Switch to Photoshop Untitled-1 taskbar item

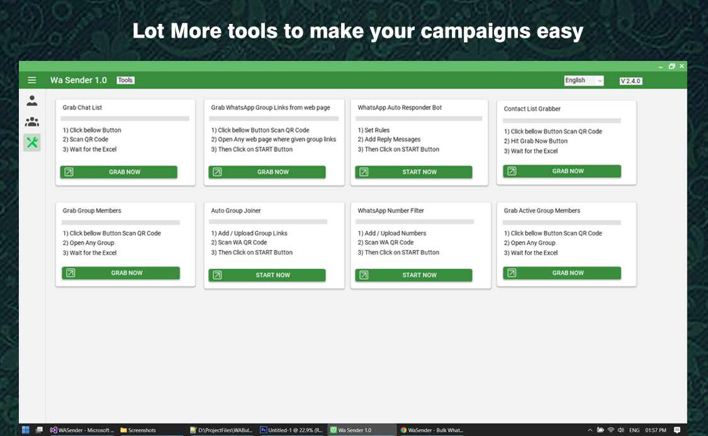[291, 430]
